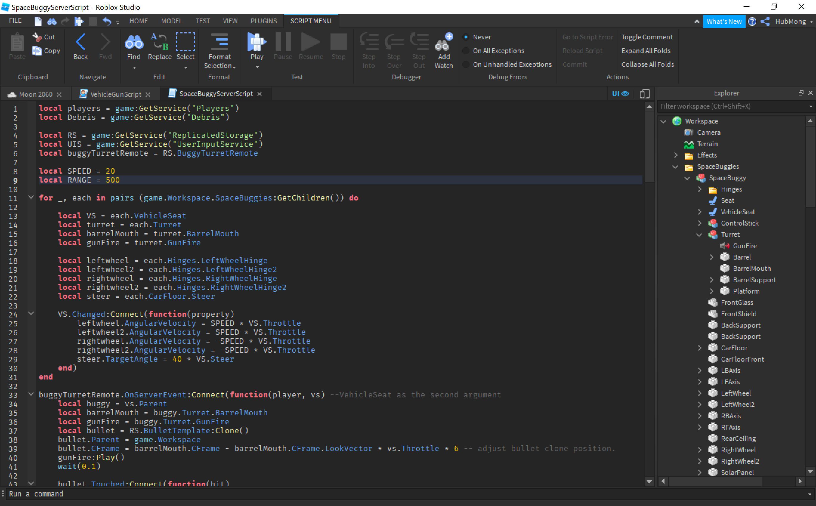
Task: Click the Add Watch icon
Action: 443,43
